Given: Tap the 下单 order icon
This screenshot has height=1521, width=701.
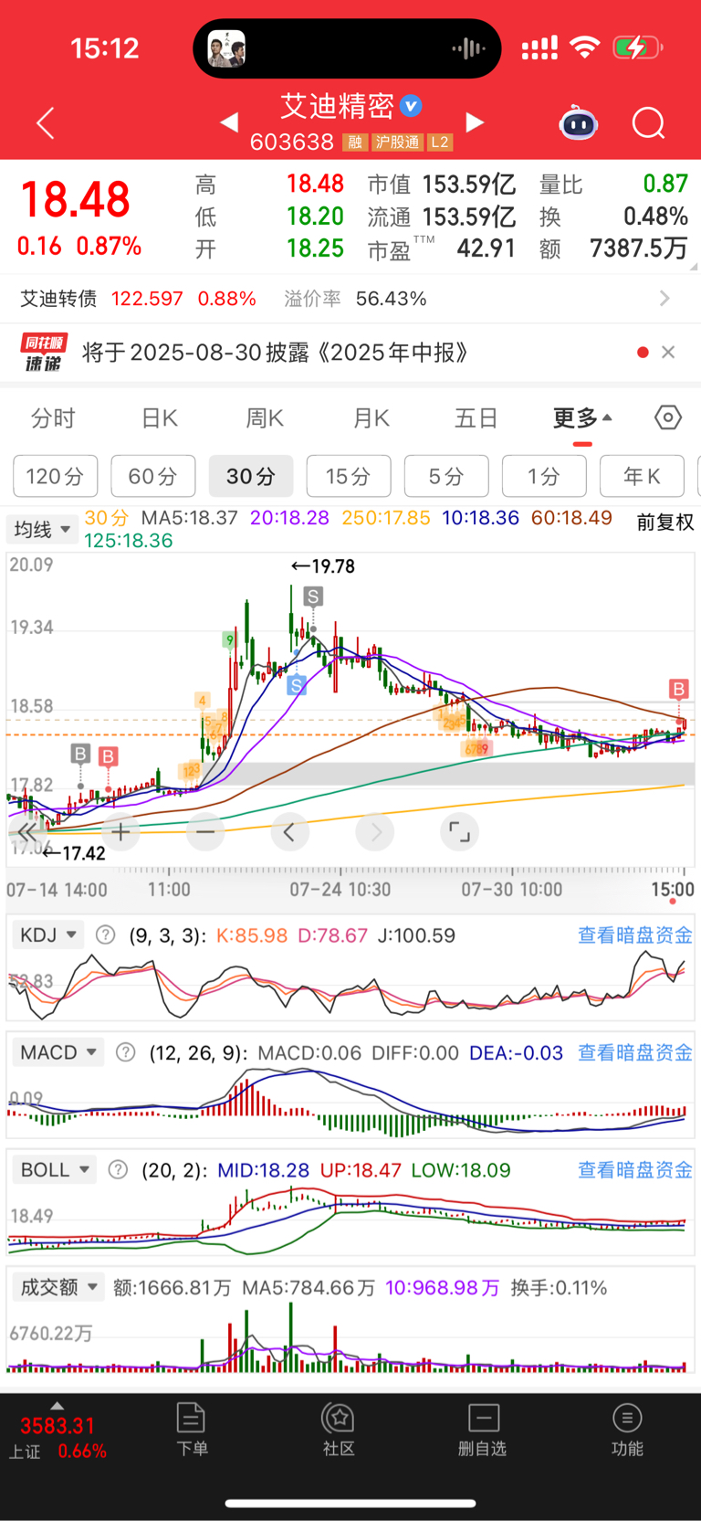Looking at the screenshot, I should (x=192, y=1430).
